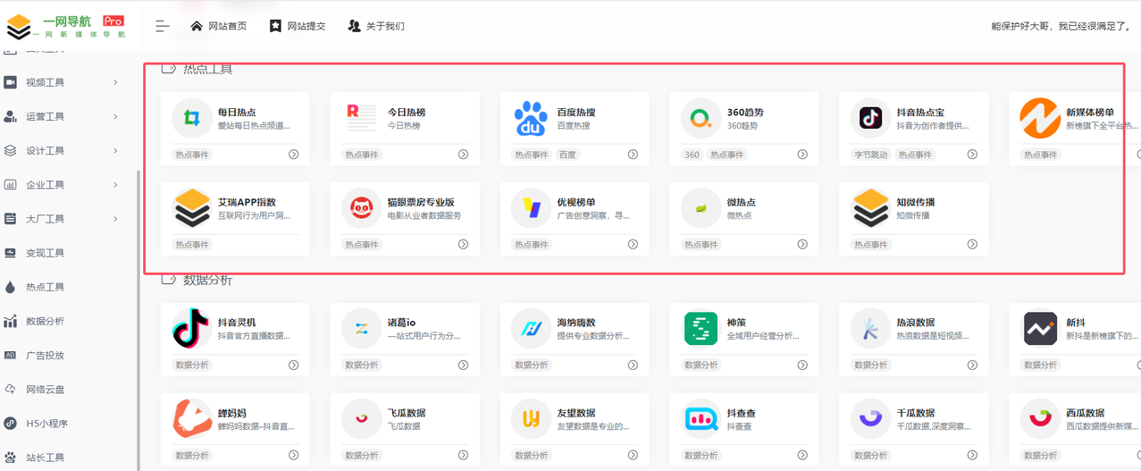
Task: Open 网站提交 from top navigation
Action: (x=298, y=26)
